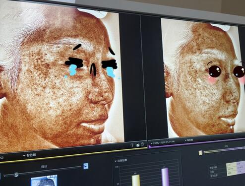Click the right panel slider track
The image size is (245, 186).
point(224,150)
